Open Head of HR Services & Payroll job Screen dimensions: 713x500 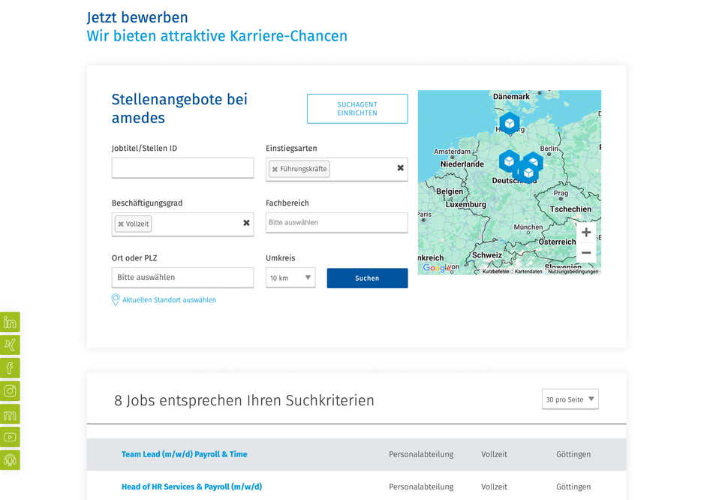(191, 486)
